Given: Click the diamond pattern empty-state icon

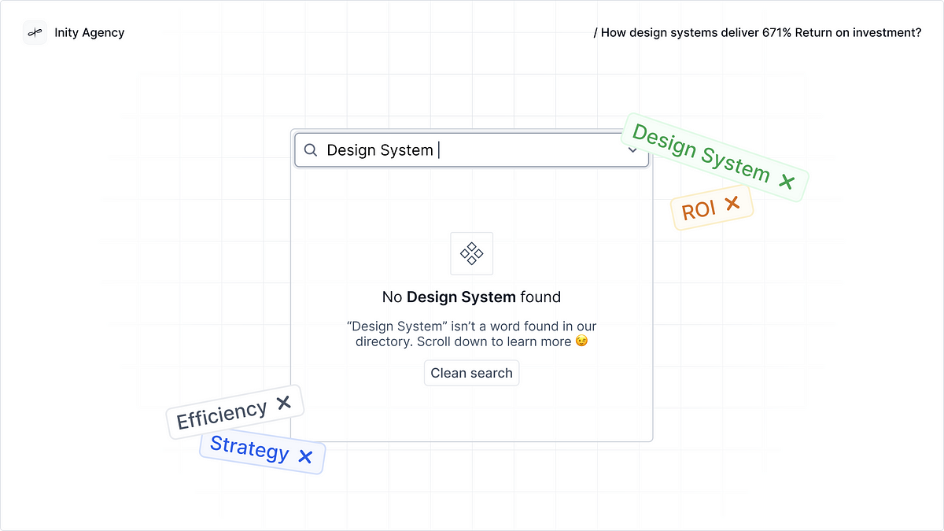Looking at the screenshot, I should [x=471, y=253].
